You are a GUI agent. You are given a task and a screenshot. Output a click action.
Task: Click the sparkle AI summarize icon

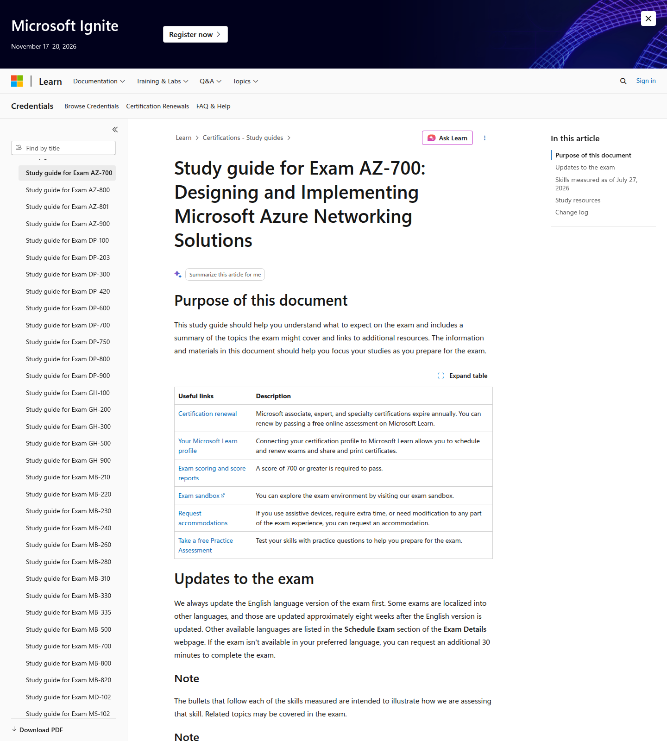tap(178, 274)
